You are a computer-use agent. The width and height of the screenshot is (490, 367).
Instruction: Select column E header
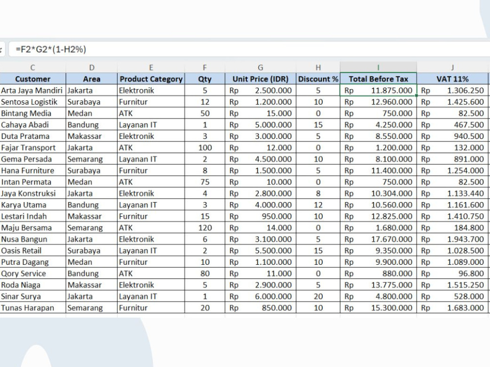[x=151, y=68]
